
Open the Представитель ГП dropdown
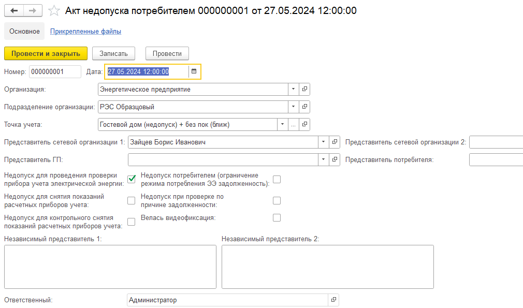click(x=324, y=159)
